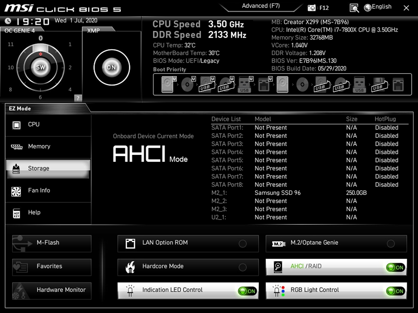This screenshot has width=418, height=313.
Task: Select the legacy USB CD/DVD boot icon
Action: 341,84
